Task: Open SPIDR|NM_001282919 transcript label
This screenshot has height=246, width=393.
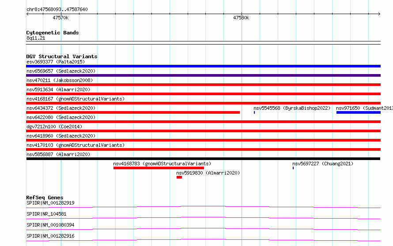Action: [x=50, y=203]
